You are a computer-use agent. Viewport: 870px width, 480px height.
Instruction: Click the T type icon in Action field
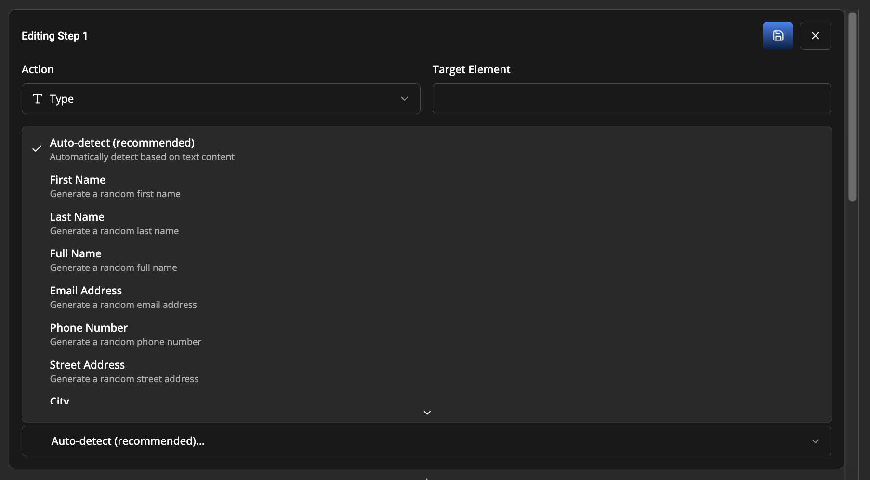point(37,99)
